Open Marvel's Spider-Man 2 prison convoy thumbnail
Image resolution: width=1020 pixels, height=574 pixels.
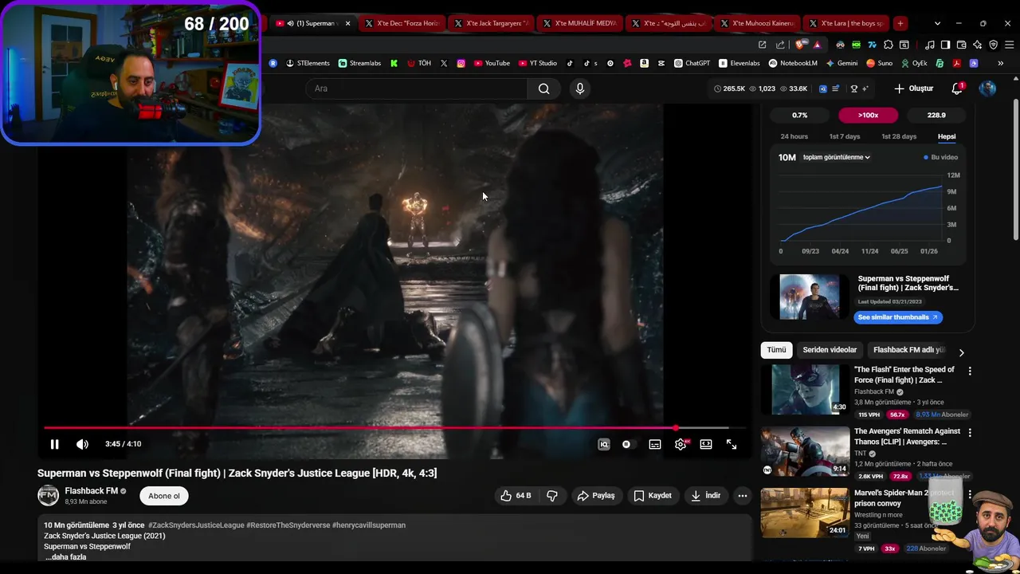pyautogui.click(x=805, y=513)
